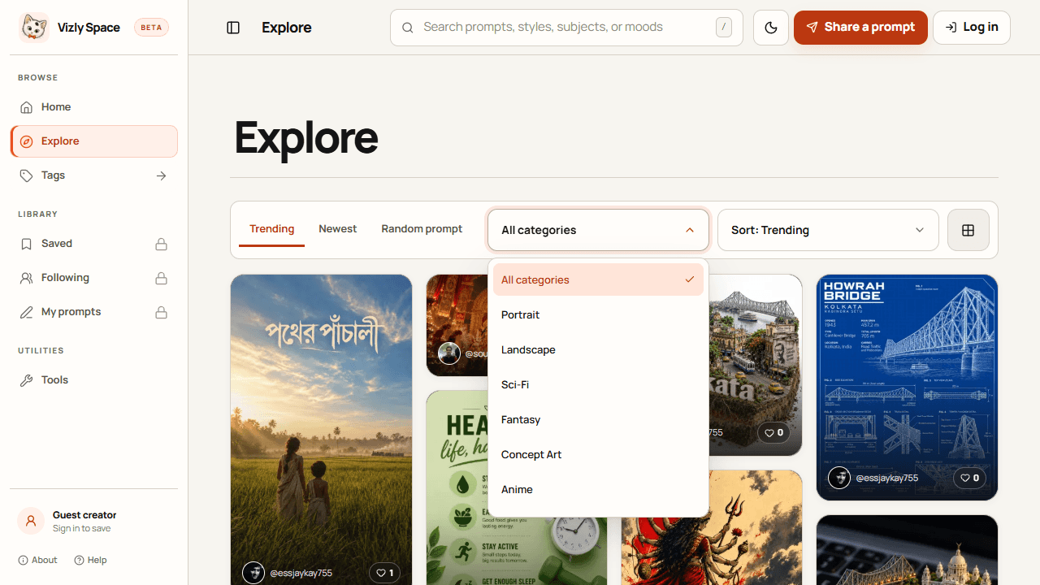1040x585 pixels.
Task: Choose Portrait from the category list
Action: coord(598,314)
